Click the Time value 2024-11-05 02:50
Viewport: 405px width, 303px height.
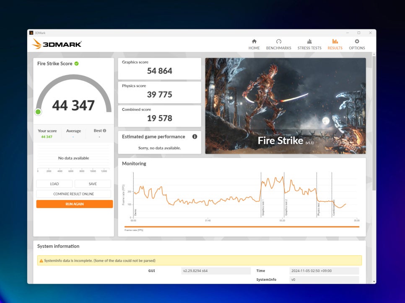(324, 271)
